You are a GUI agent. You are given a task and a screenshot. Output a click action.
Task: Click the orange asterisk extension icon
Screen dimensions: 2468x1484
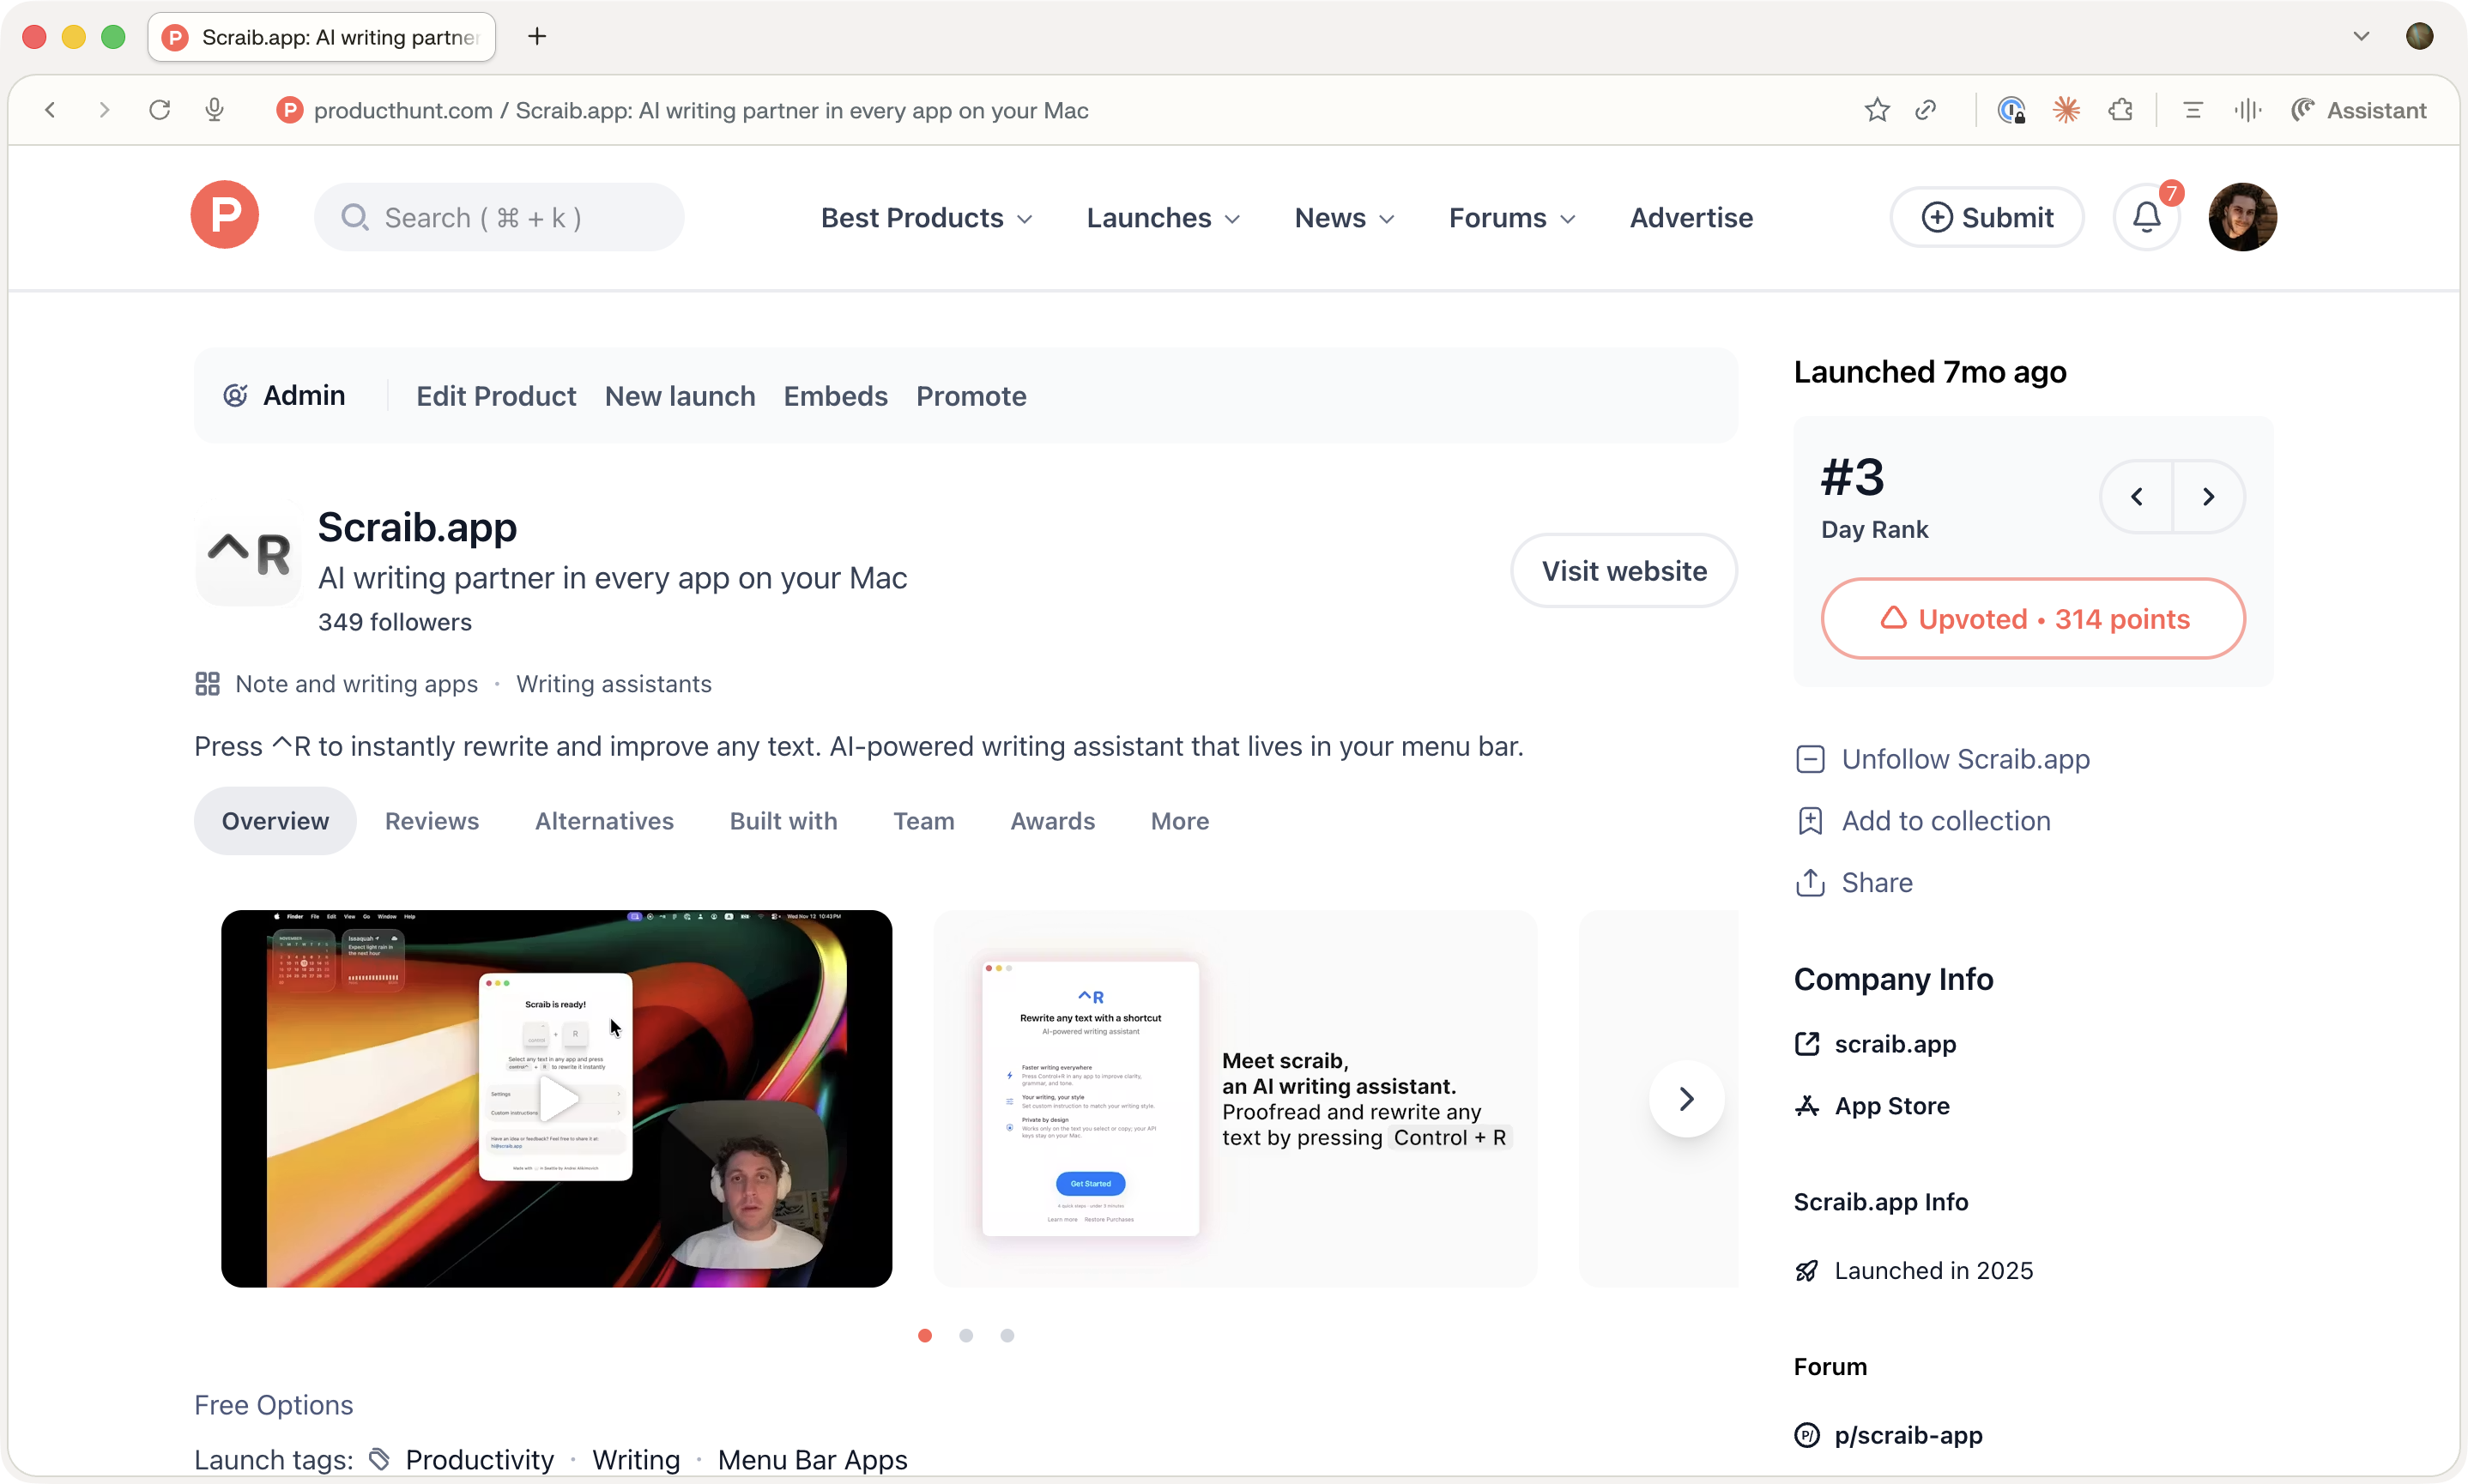(x=2066, y=110)
